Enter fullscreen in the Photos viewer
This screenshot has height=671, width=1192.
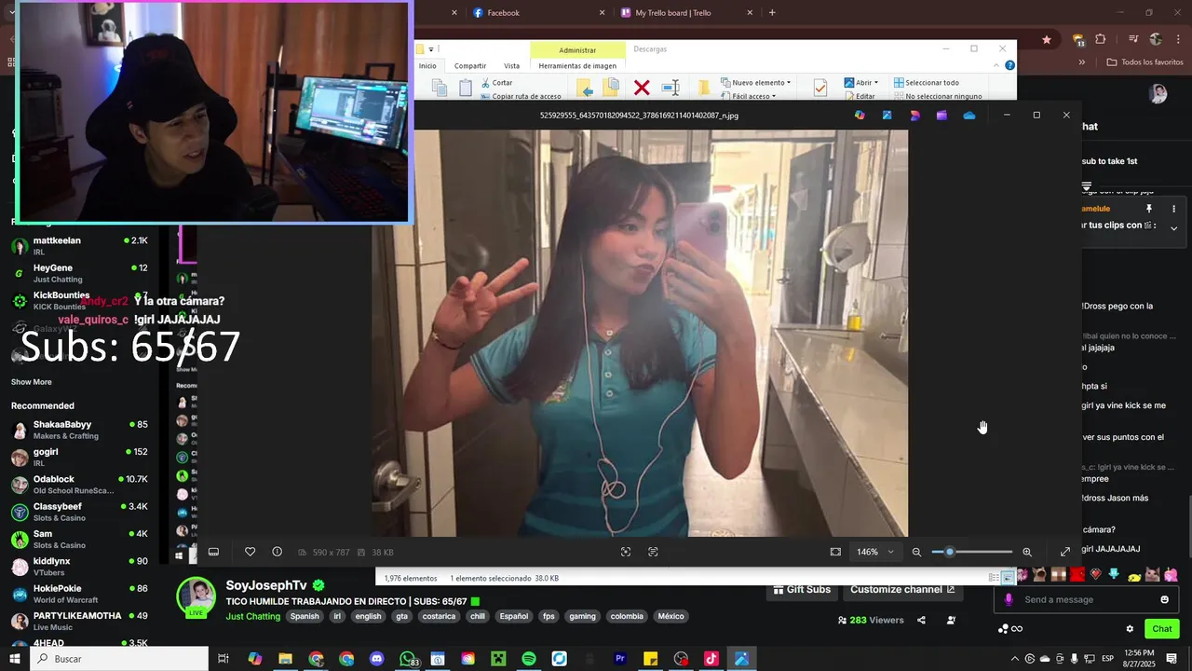click(1065, 552)
